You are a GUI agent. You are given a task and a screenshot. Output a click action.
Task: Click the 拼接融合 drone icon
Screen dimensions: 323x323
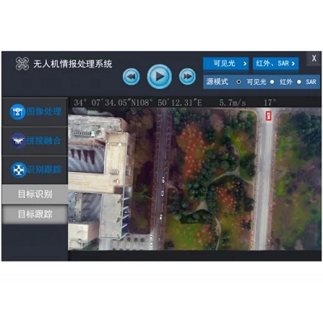18,141
